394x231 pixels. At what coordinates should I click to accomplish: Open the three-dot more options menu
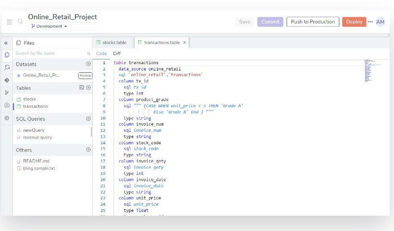(370, 22)
